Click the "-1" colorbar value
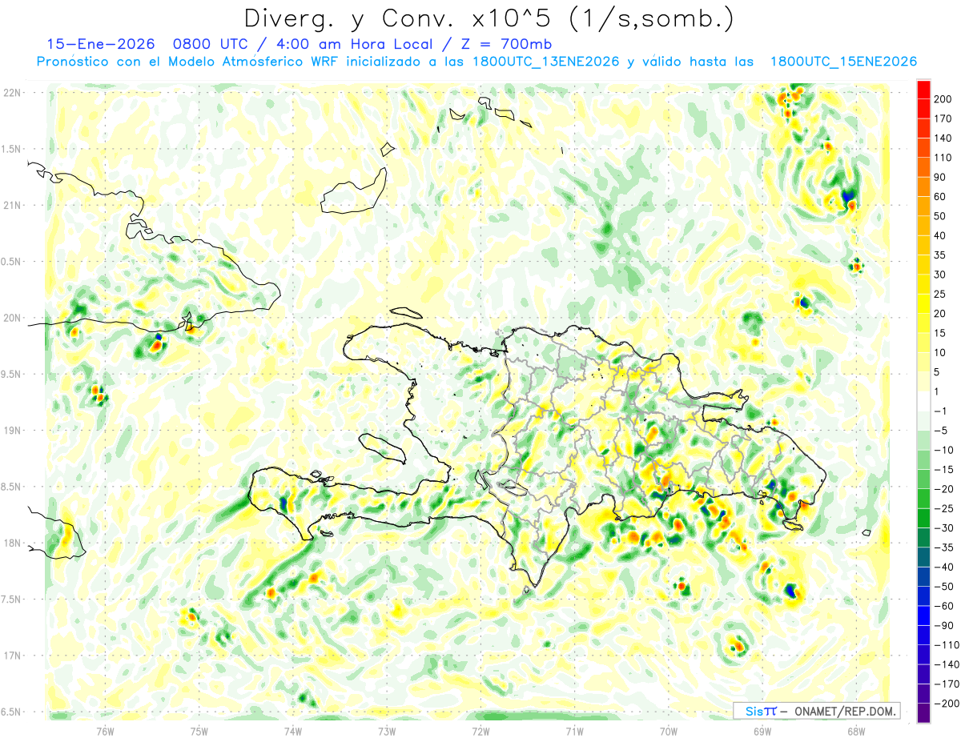The width and height of the screenshot is (961, 742). (940, 411)
